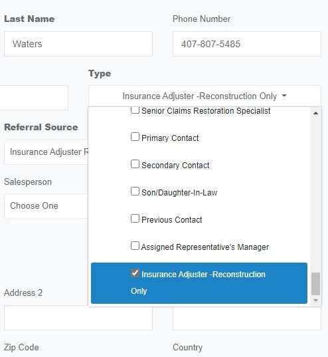
Task: Collapse the Type dropdown
Action: click(x=205, y=96)
